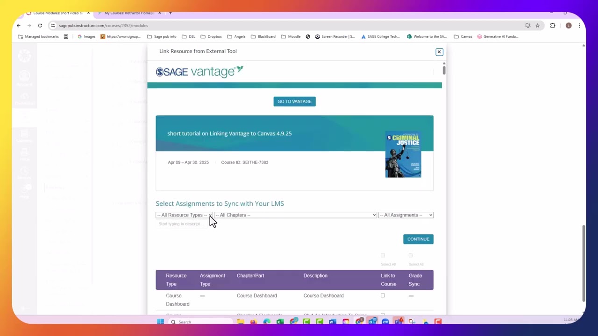Open the Screen Recorder bookmark
Viewport: 598px width, 336px height.
335,36
